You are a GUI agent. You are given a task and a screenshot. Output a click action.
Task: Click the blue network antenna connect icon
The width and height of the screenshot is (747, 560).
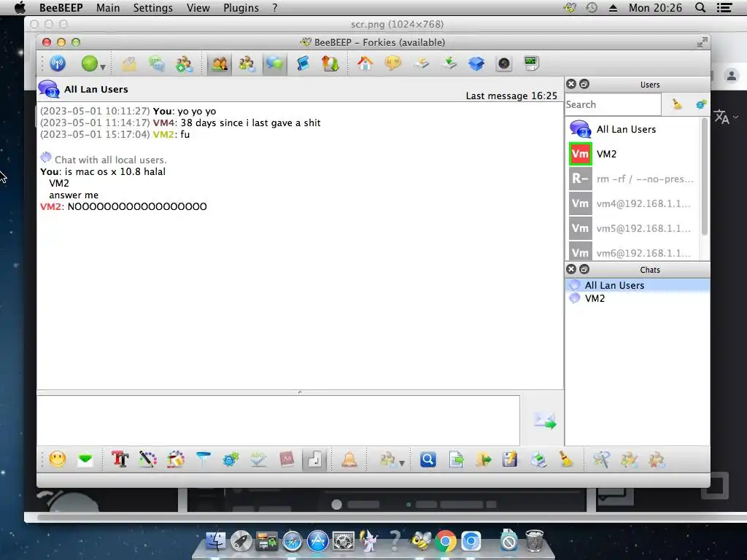click(x=58, y=63)
